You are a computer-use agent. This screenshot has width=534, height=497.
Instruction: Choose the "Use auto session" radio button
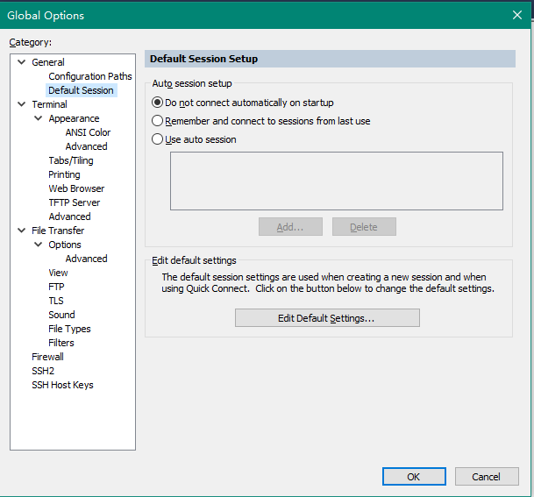tap(158, 139)
